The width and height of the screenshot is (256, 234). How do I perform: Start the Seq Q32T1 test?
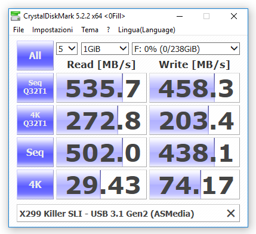(35, 88)
